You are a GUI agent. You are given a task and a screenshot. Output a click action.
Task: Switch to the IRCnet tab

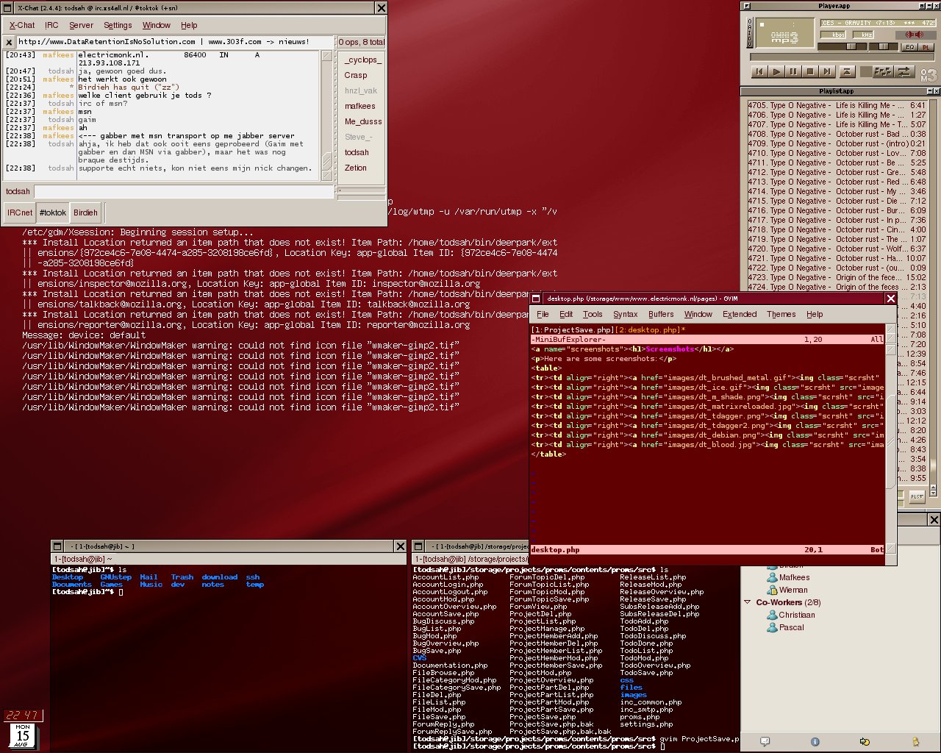pos(20,213)
